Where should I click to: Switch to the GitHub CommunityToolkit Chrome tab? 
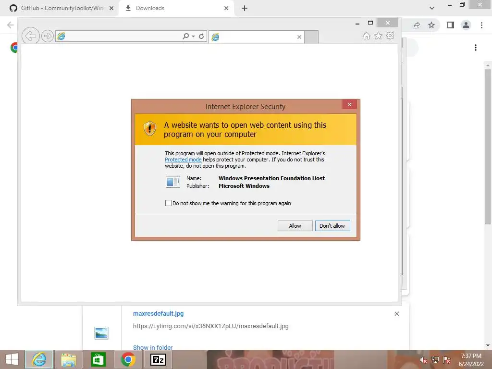coord(60,8)
